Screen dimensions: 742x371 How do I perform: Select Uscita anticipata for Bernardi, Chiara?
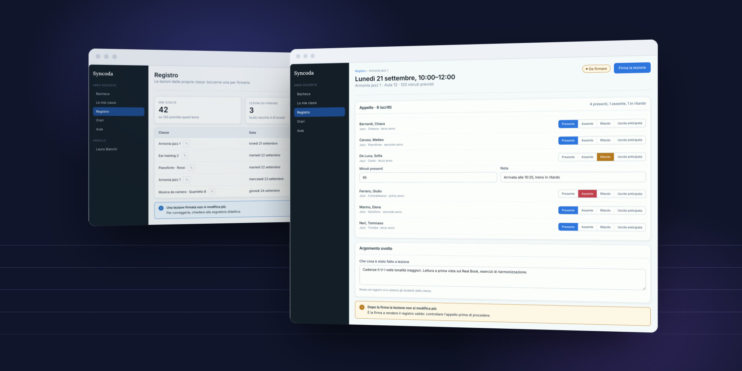pos(630,123)
